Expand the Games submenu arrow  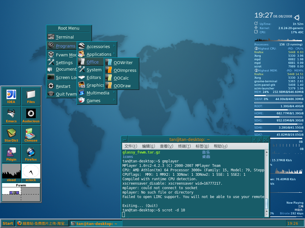pos(114,100)
